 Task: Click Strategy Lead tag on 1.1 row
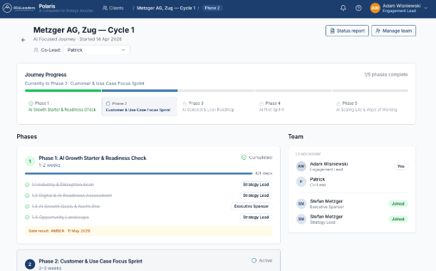coord(256,185)
